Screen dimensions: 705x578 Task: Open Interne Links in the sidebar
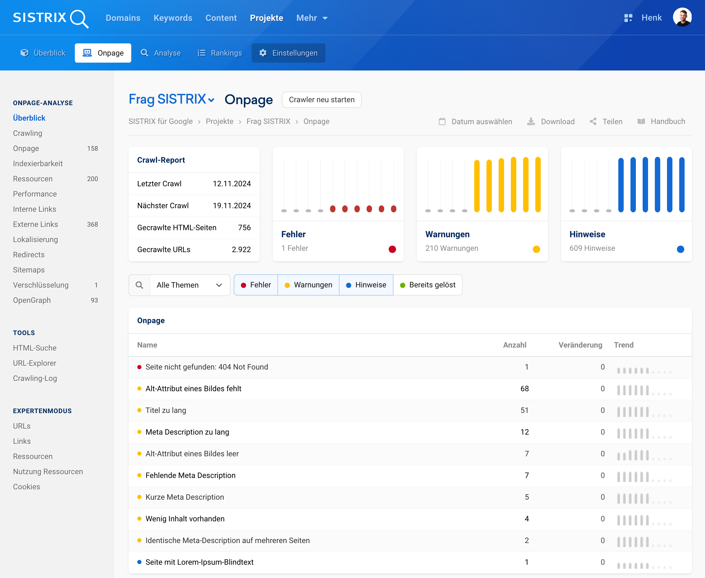point(35,209)
